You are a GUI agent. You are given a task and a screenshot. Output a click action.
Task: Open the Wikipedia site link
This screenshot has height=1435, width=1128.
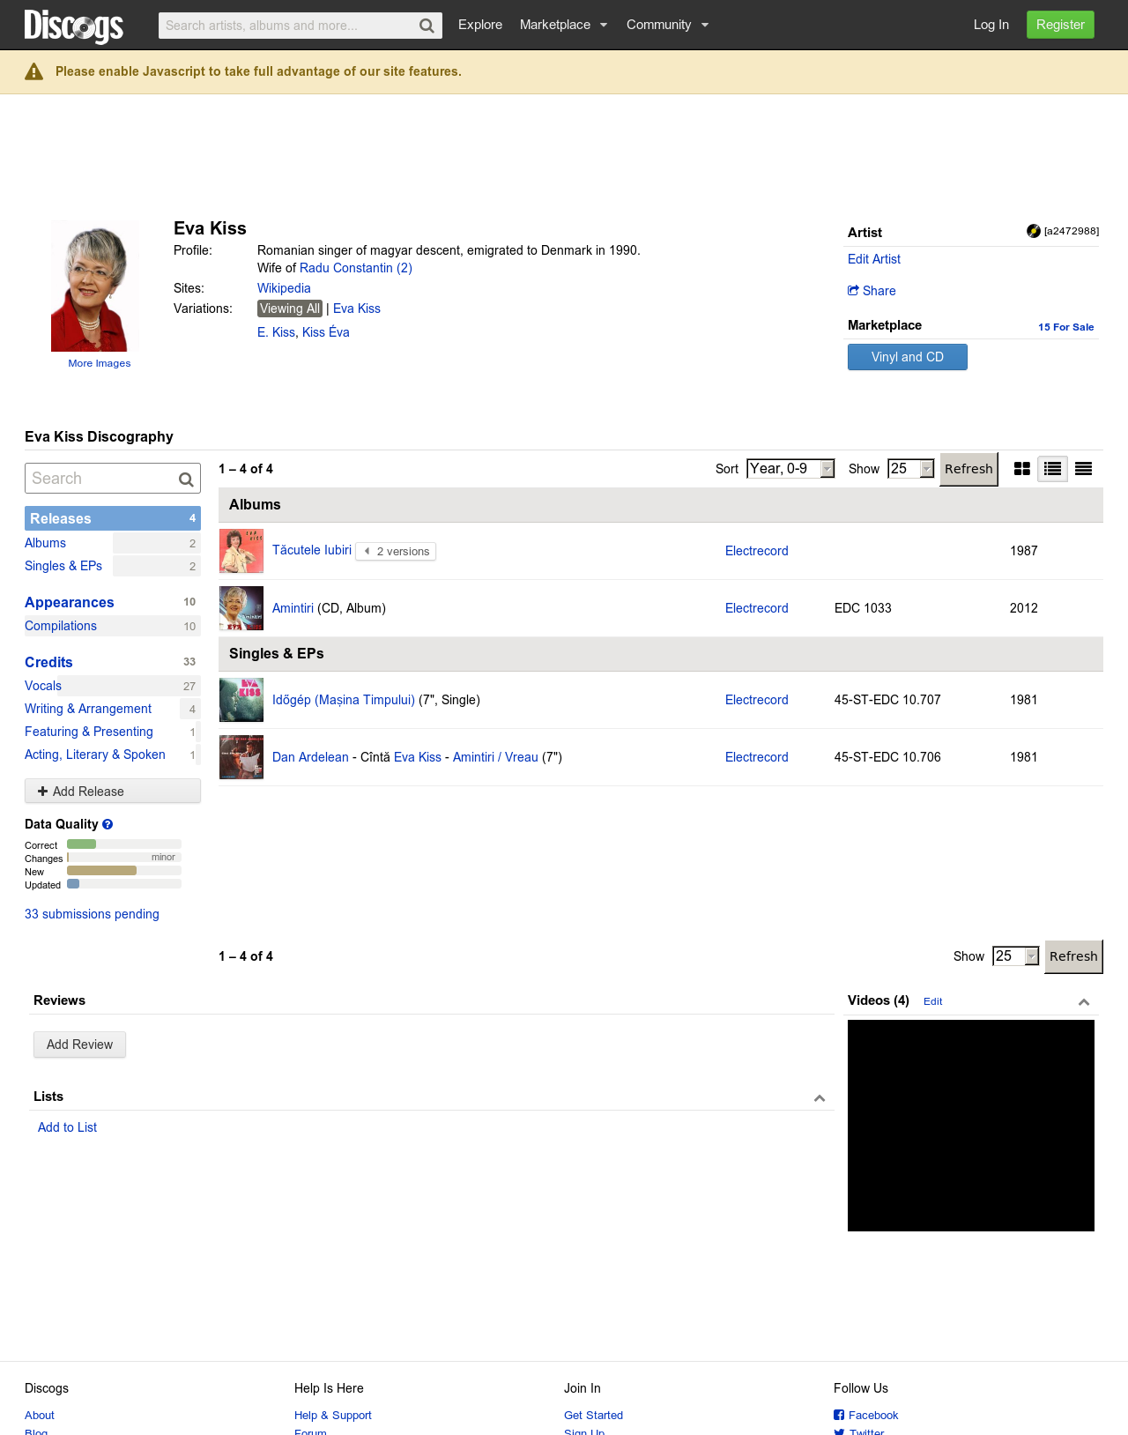point(284,288)
